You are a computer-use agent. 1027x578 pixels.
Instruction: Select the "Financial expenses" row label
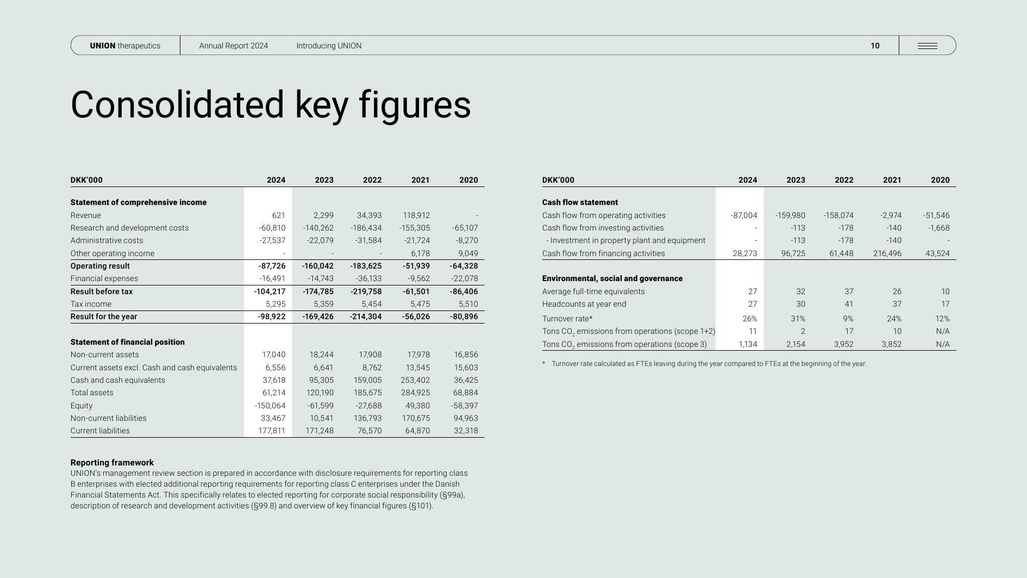104,278
